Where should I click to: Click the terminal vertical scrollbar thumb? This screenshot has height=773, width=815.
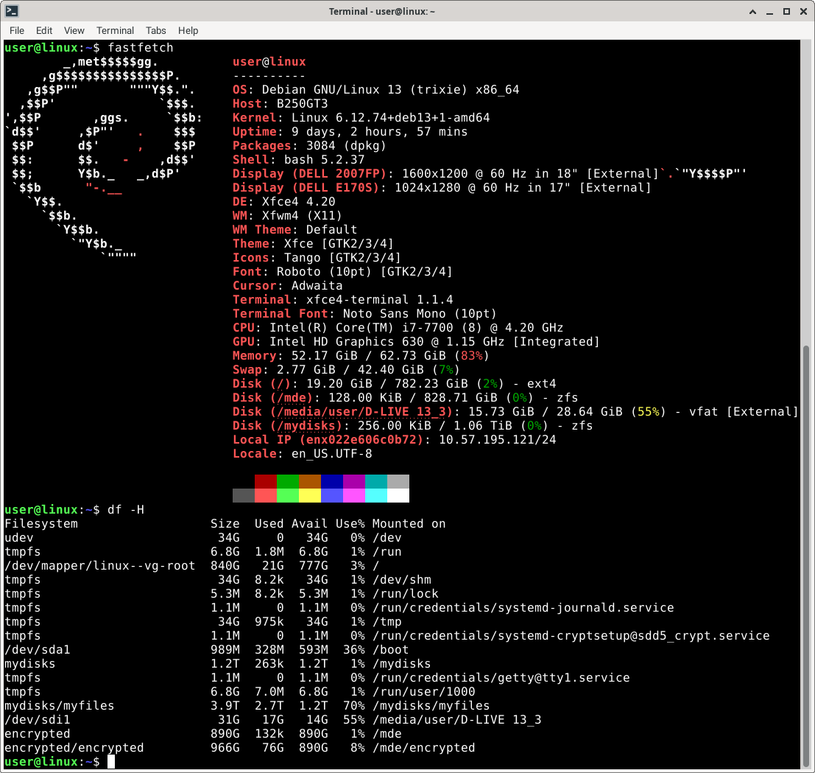(806, 556)
